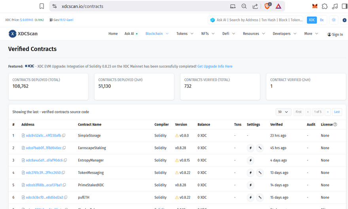Viewport: 348px width, 209px height.
Task: Switch to the 0x address format
Action: [x=322, y=20]
